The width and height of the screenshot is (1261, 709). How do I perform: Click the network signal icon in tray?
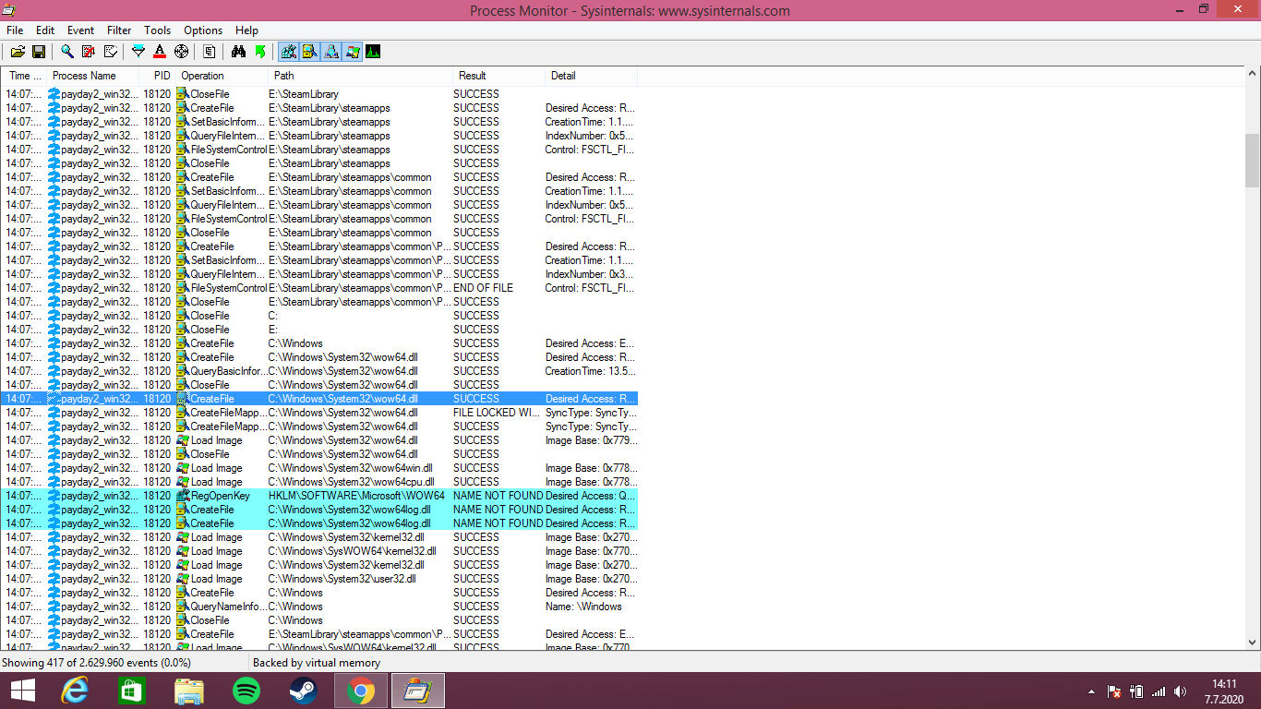1159,691
